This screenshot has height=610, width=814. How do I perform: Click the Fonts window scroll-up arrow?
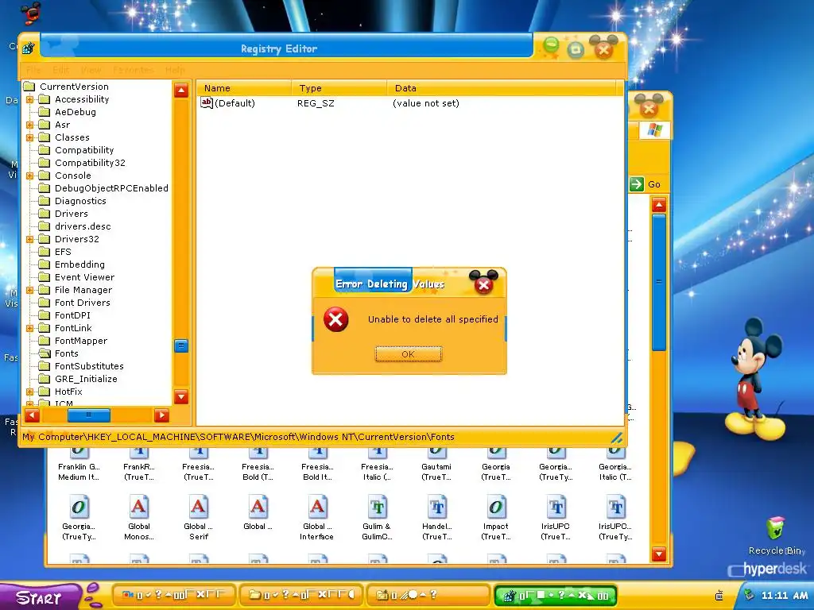659,206
